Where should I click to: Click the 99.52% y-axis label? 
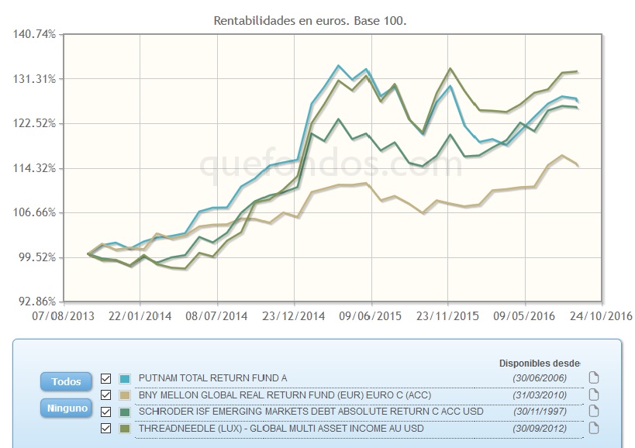[37, 257]
